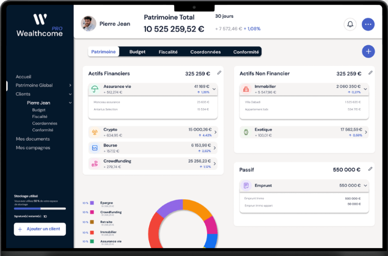Click the purple Epargne legend swatch
388x256 pixels.
pyautogui.click(x=92, y=203)
